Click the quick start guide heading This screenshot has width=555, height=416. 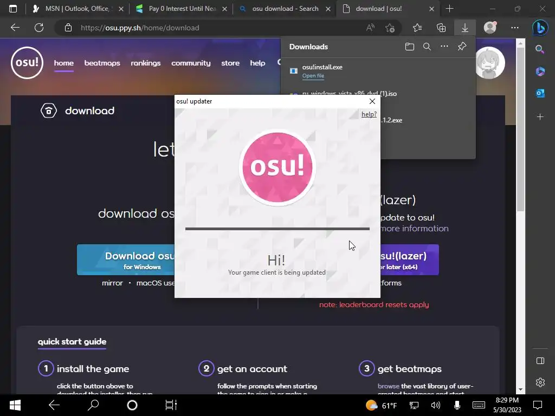tap(72, 341)
